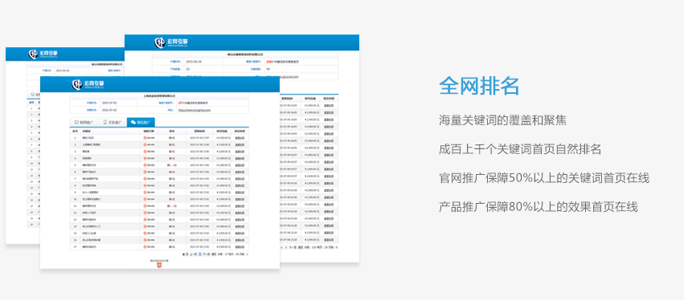Image resolution: width=684 pixels, height=300 pixels.
Task: Switch to the 手机推广 tab
Action: (112, 123)
